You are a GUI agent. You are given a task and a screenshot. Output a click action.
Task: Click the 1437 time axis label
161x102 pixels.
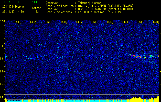(x=110, y=22)
